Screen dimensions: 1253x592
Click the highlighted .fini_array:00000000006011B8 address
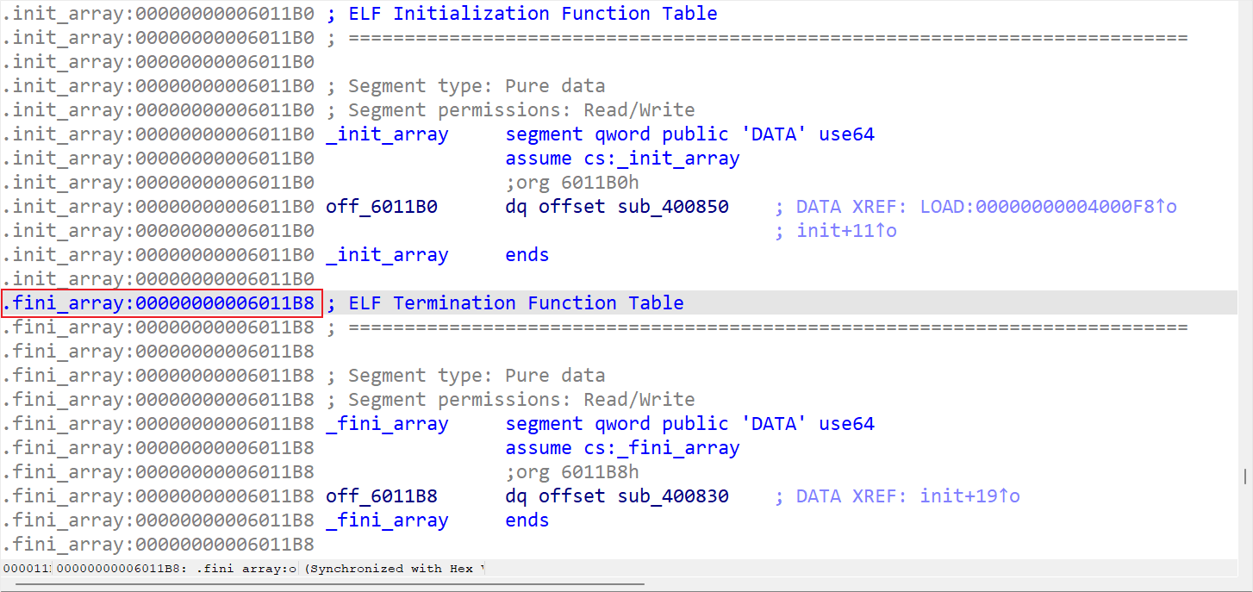click(x=163, y=303)
